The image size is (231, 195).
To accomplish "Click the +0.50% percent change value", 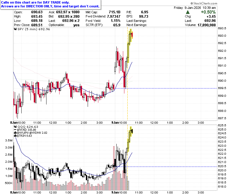I will 208,12.
